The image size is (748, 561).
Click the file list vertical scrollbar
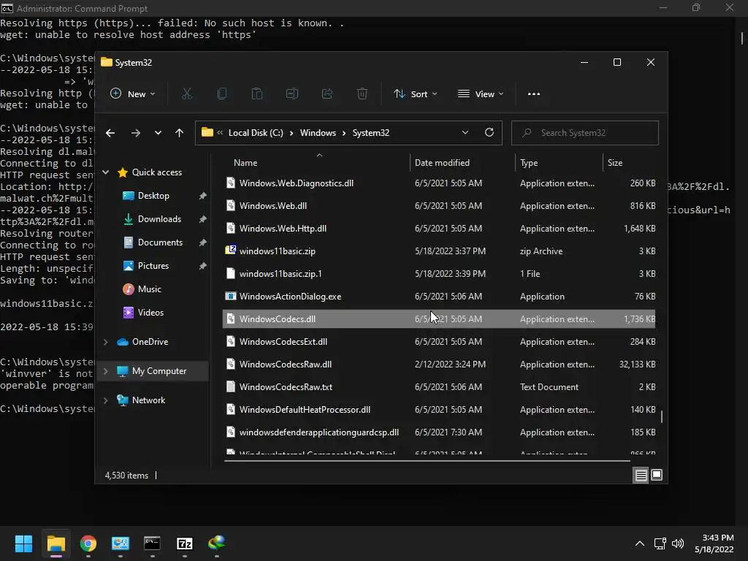tap(661, 416)
